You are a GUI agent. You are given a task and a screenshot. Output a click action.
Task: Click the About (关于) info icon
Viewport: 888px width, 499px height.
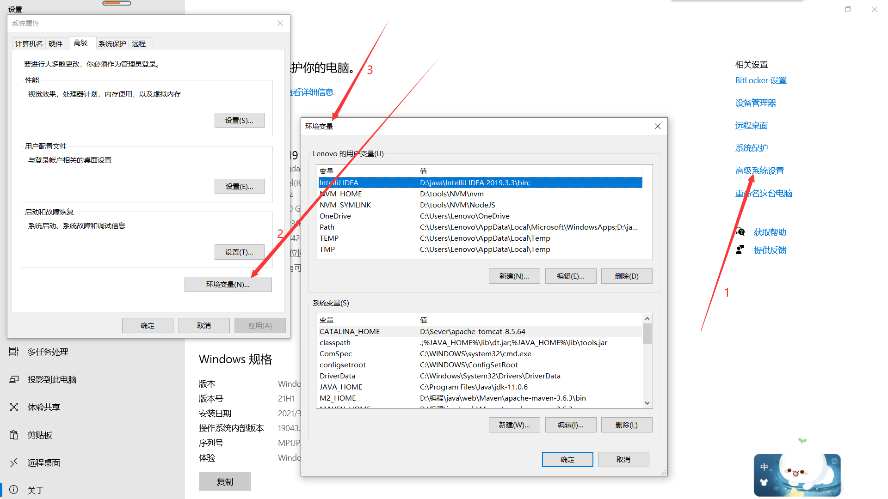click(x=14, y=490)
